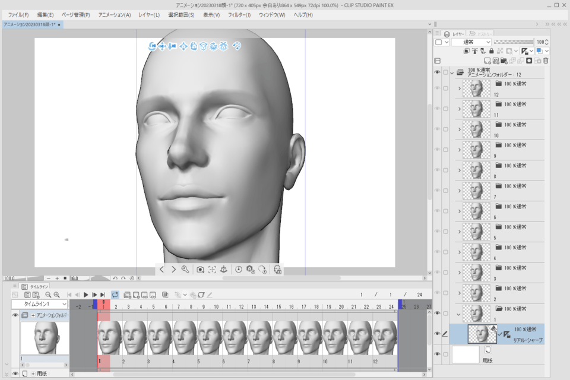Click the focus on object bracket icon
Viewport: 570px width, 380px height.
pyautogui.click(x=212, y=270)
